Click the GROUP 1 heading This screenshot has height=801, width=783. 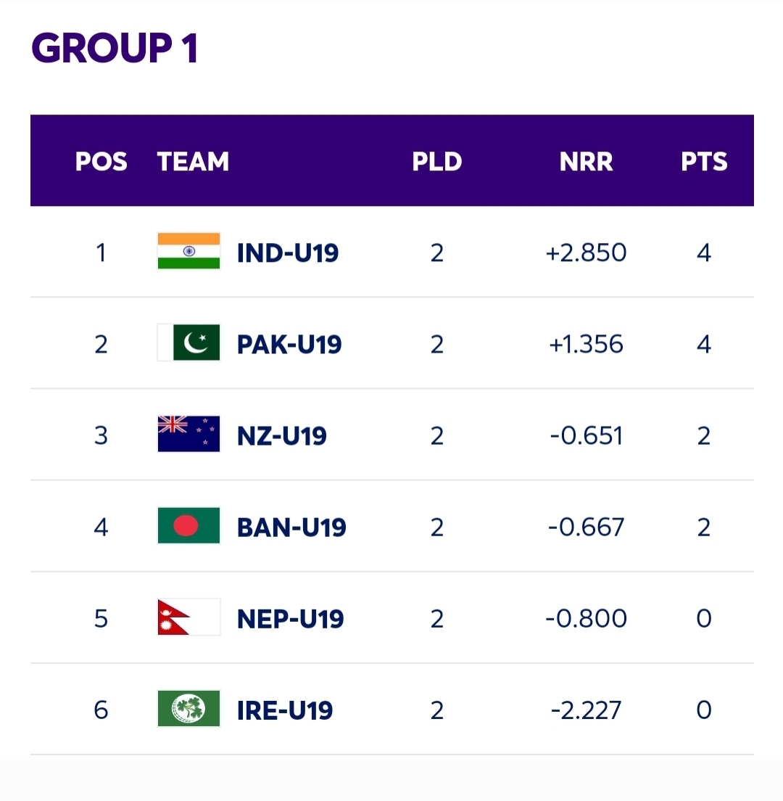[115, 48]
